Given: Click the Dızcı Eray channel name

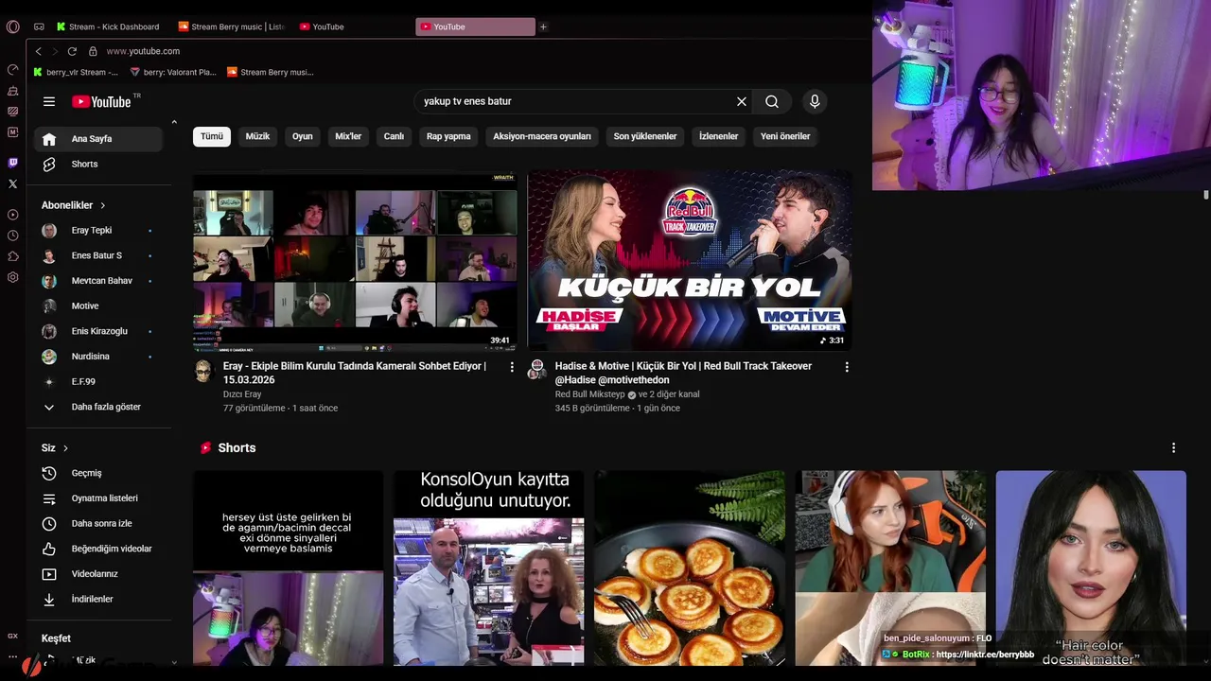Looking at the screenshot, I should [242, 394].
